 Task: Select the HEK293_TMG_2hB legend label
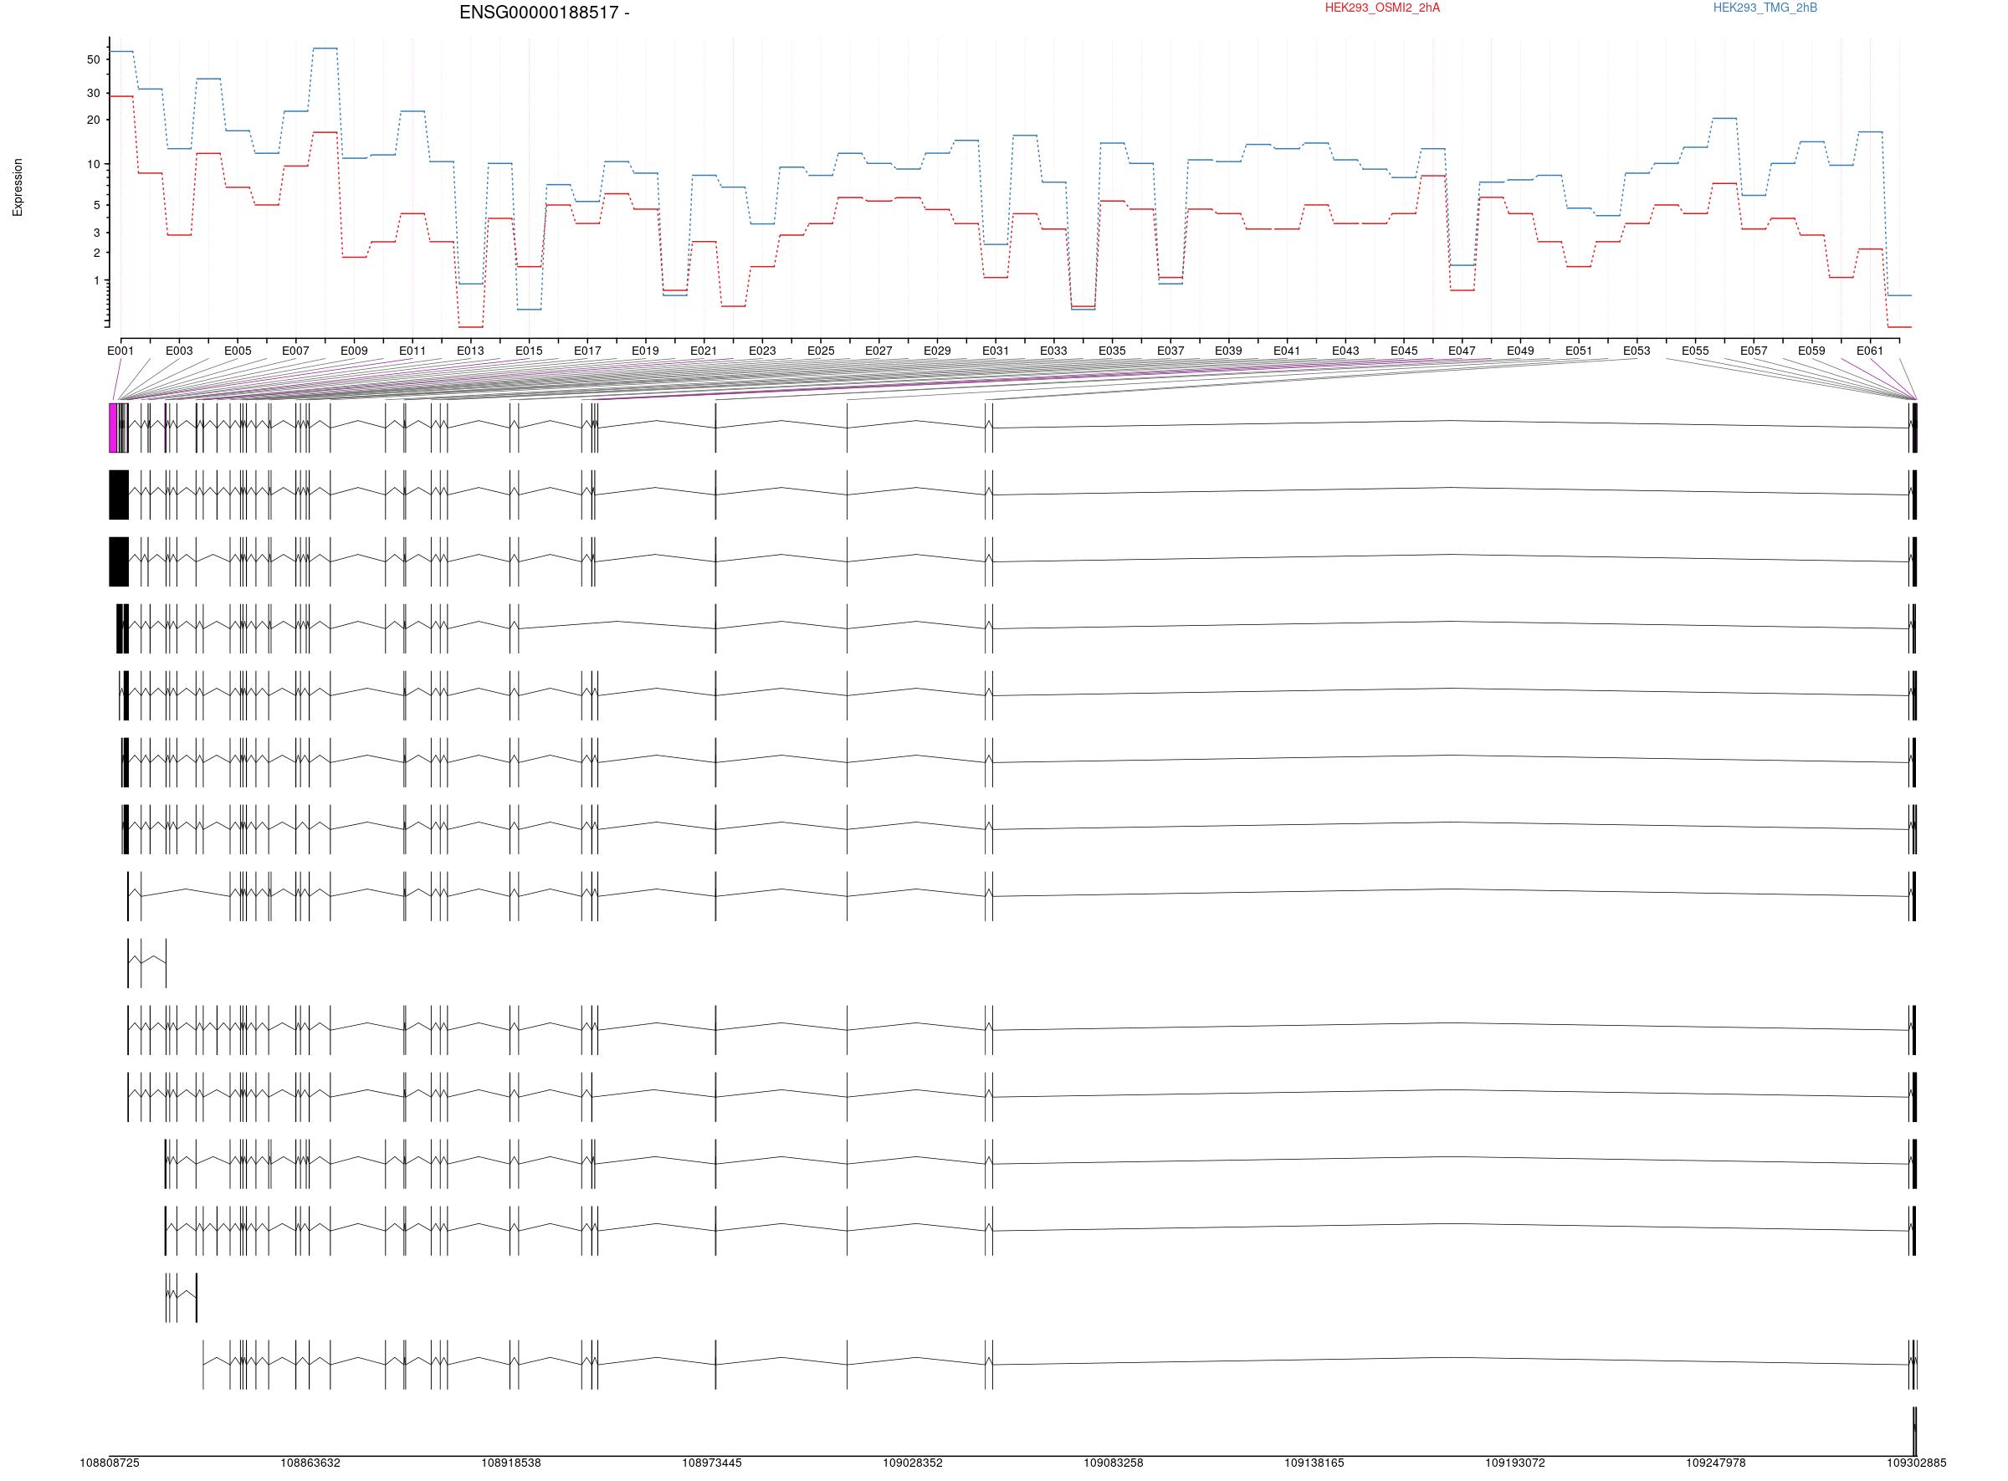[1765, 8]
